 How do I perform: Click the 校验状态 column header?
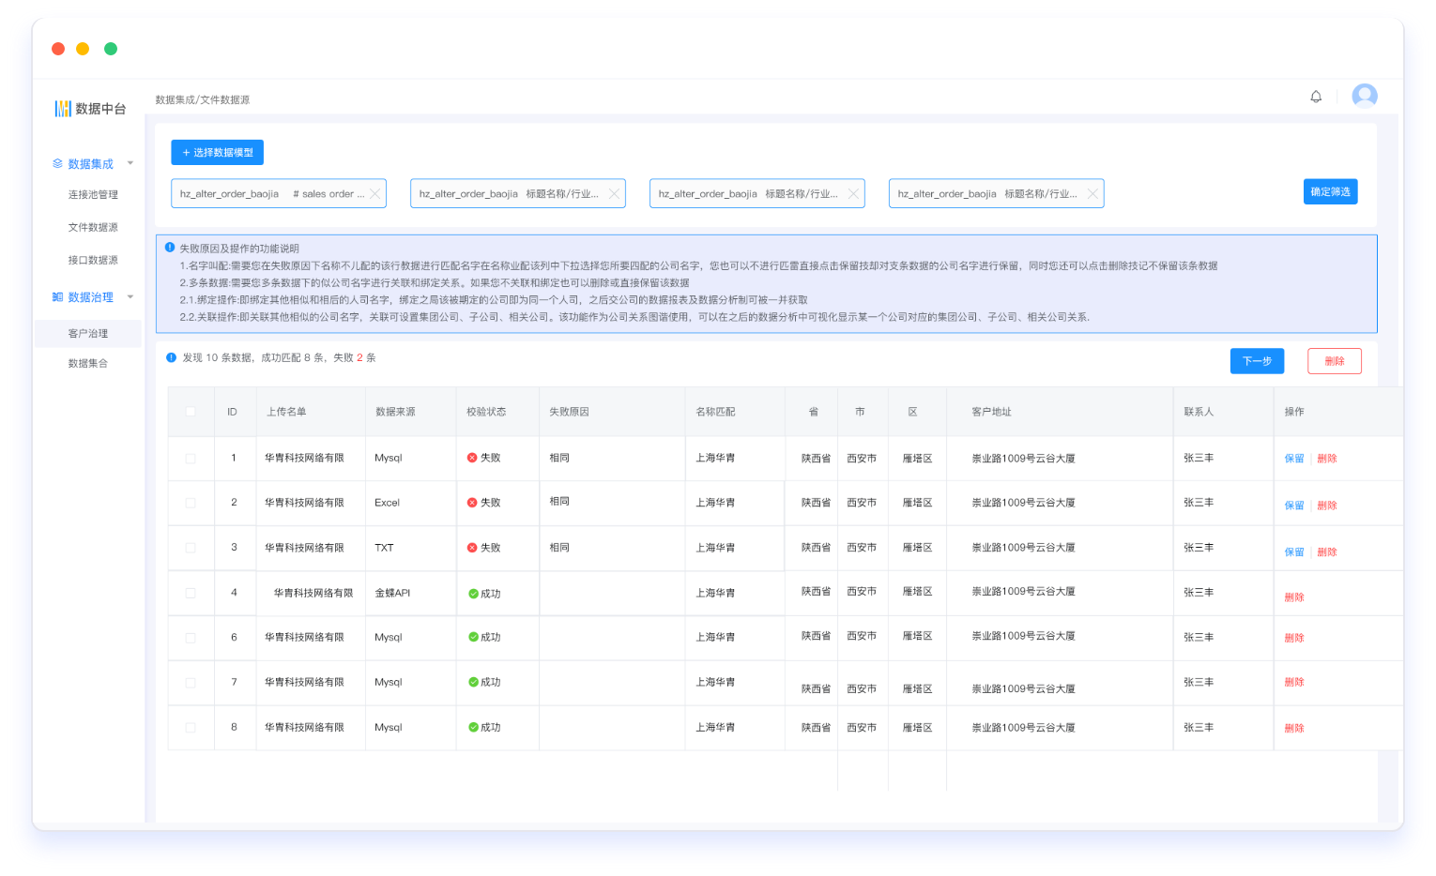click(486, 412)
